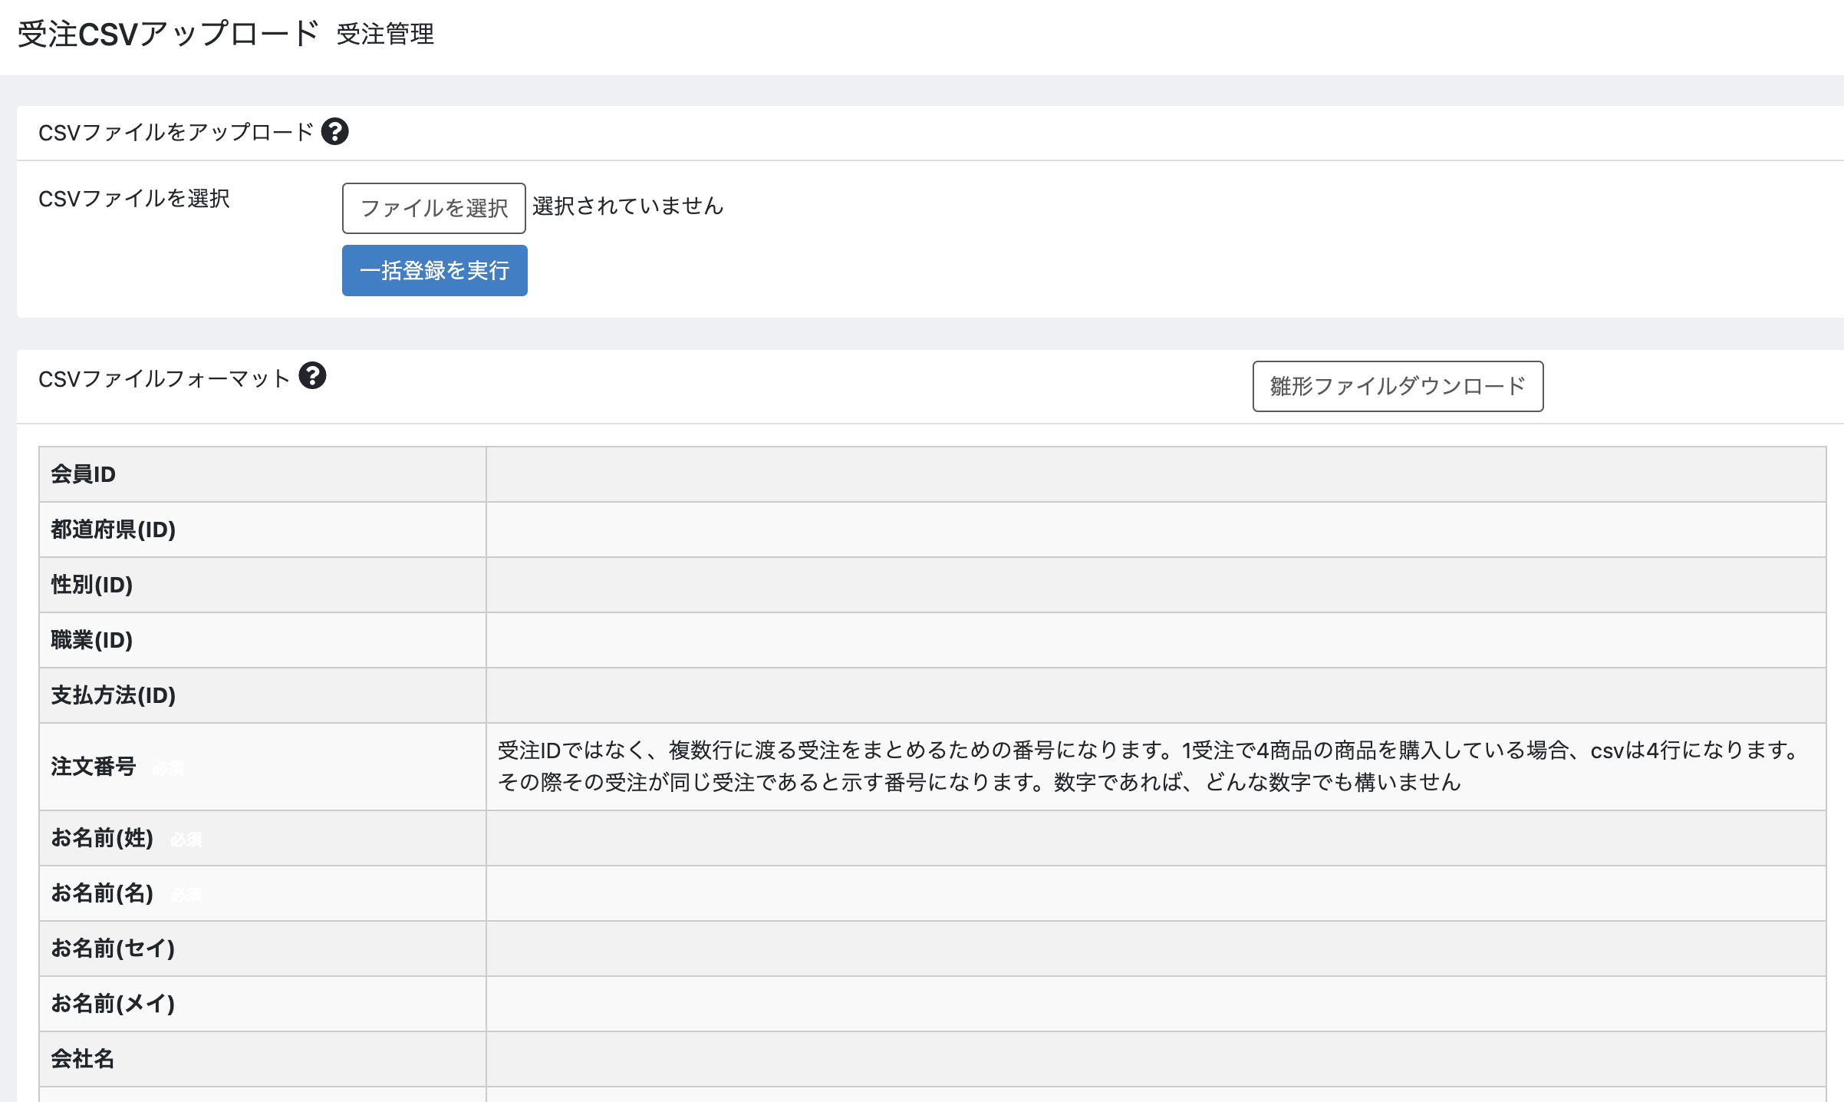This screenshot has width=1844, height=1102.
Task: Select the 受注CSVアップロード page title
Action: pos(168,35)
